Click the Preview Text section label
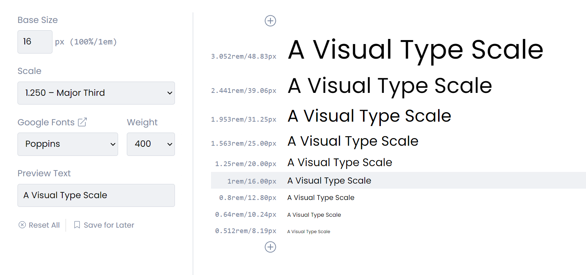Screen dimensions: 586x275 (x=44, y=173)
